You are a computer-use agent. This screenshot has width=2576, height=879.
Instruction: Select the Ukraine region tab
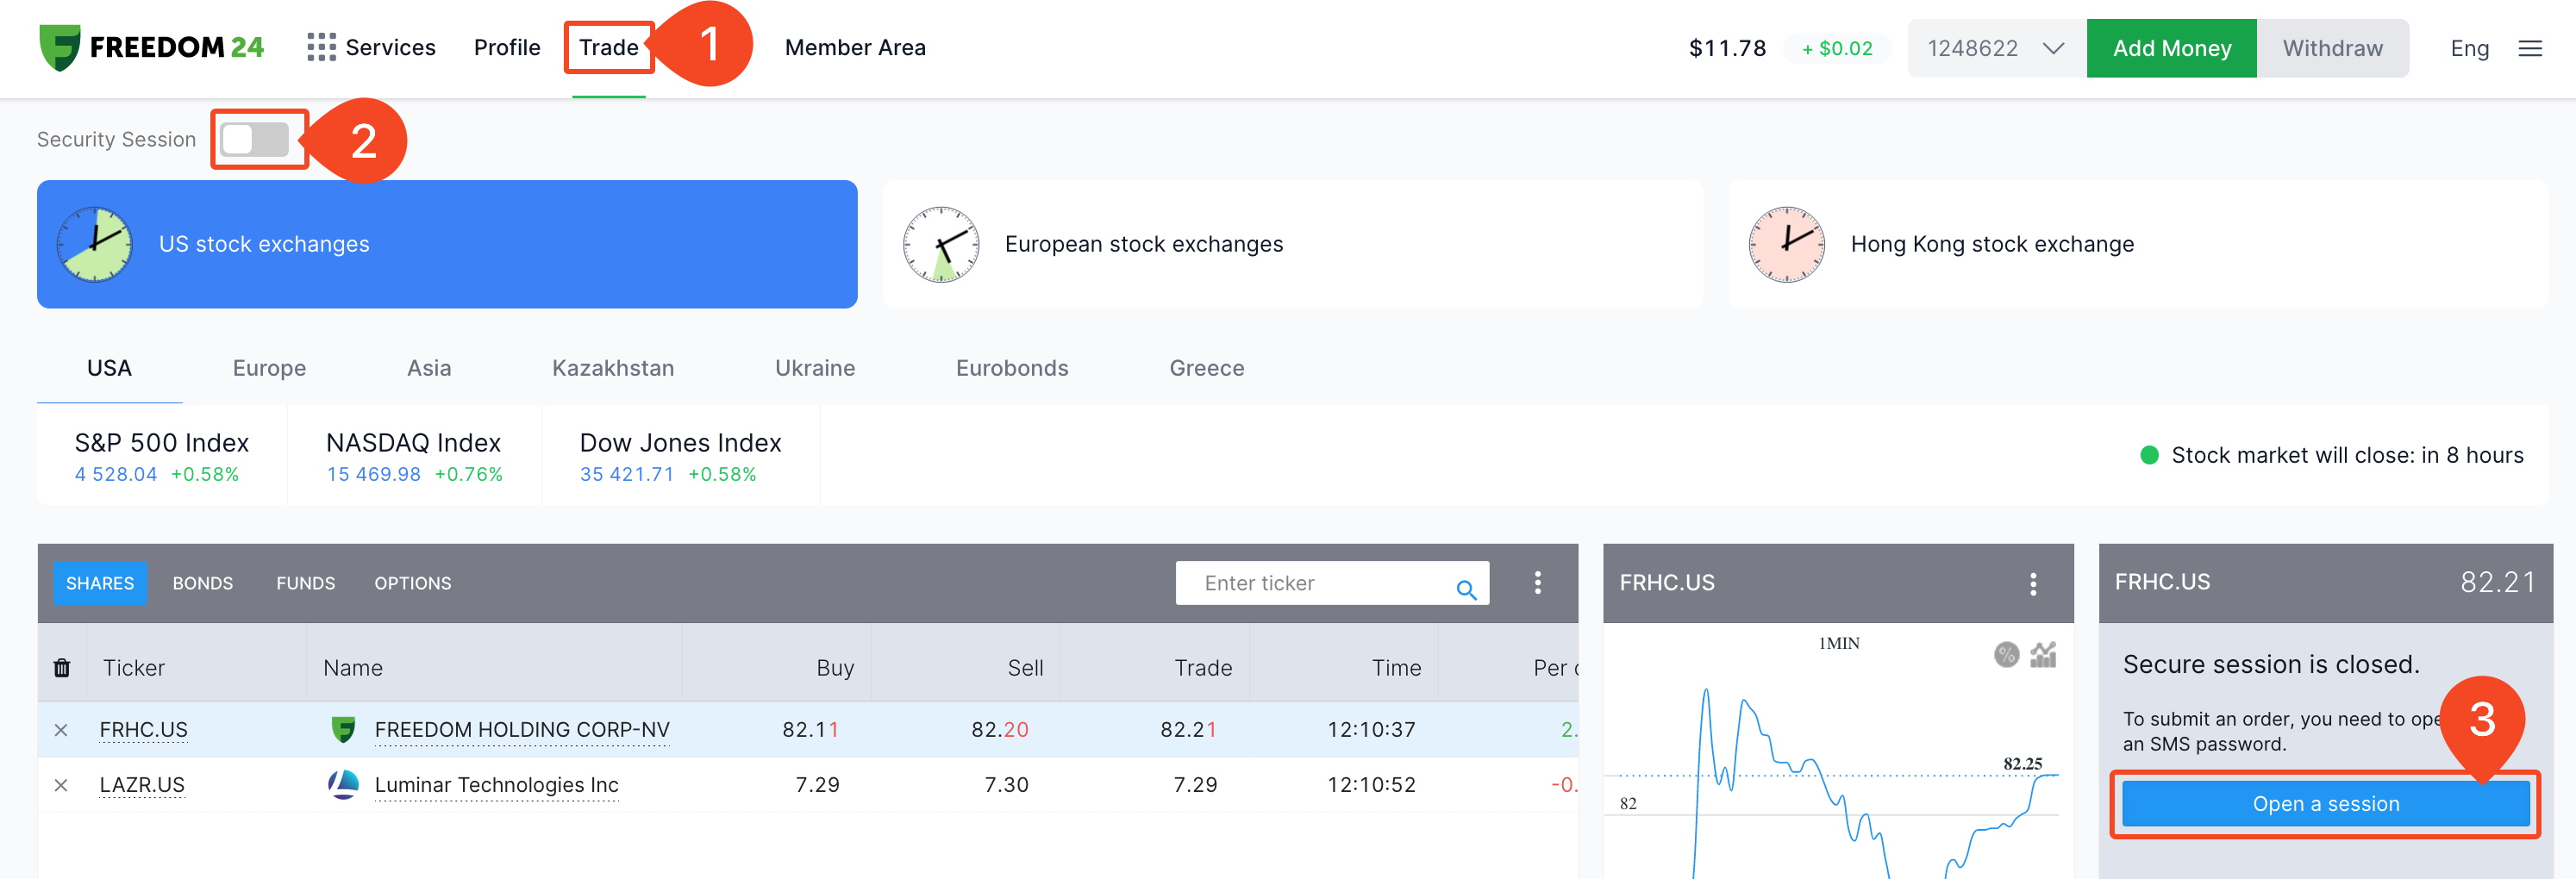pos(815,368)
